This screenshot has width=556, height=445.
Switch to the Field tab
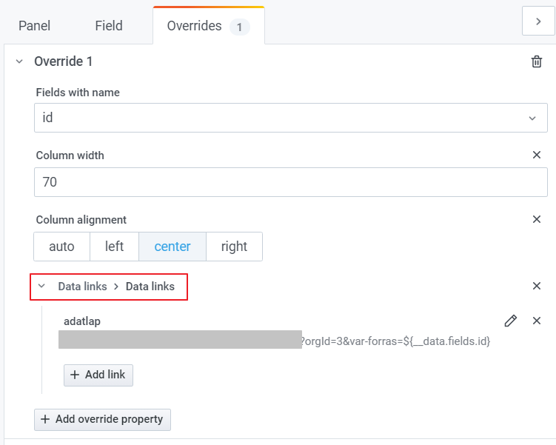coord(109,25)
